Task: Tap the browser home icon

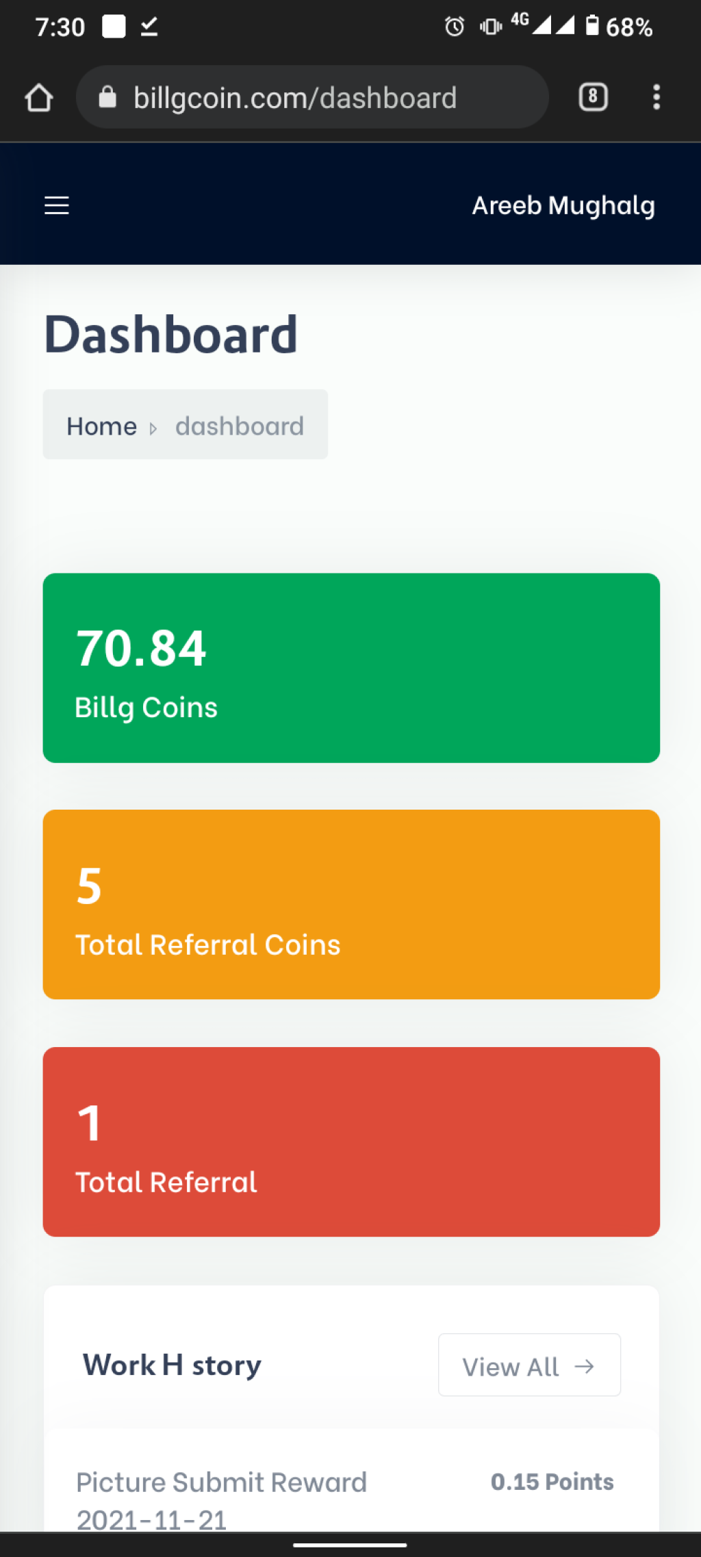Action: pos(39,97)
